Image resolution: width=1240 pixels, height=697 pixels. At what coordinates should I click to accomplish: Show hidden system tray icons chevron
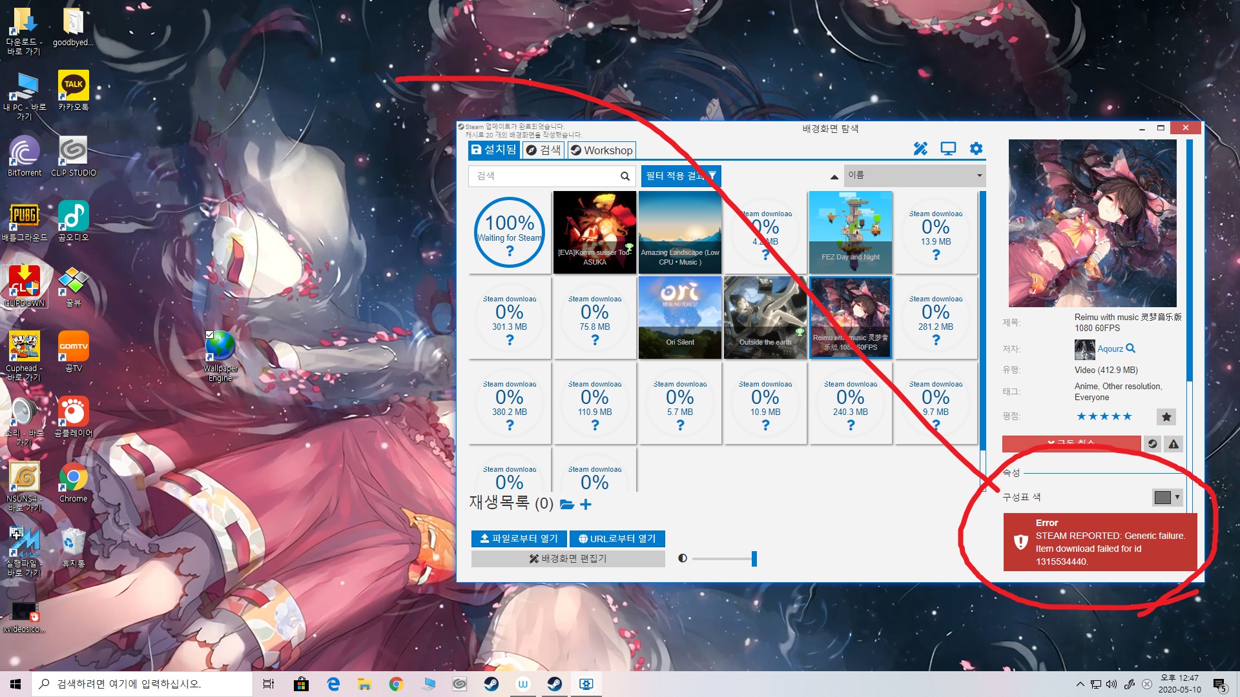click(x=1080, y=684)
